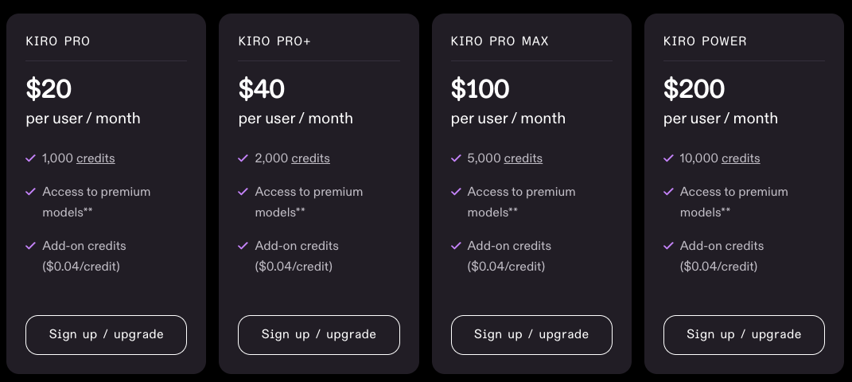852x382 pixels.
Task: Click the $40 price in Kiro Pro+
Action: click(262, 89)
